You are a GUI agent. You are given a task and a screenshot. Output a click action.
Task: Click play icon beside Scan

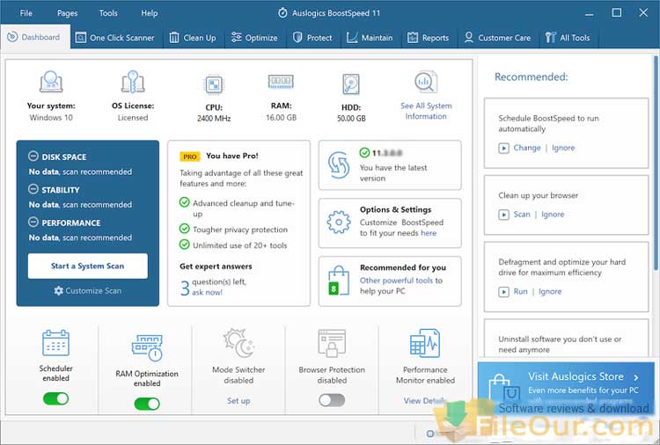503,215
